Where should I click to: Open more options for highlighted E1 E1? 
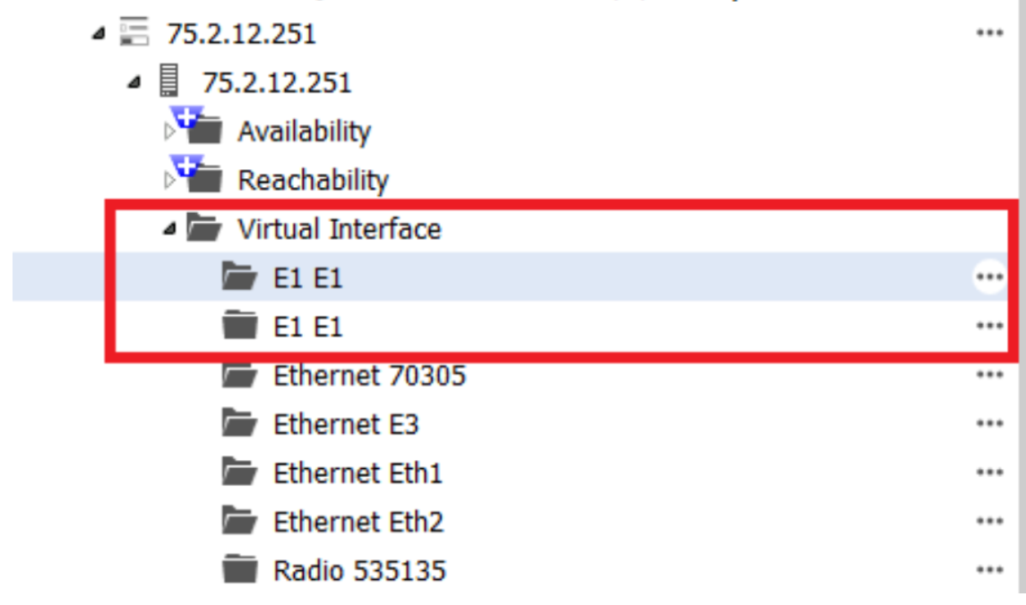tap(988, 277)
